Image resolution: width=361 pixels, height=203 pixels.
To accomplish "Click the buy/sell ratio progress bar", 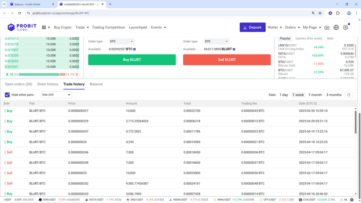I will (x=42, y=74).
